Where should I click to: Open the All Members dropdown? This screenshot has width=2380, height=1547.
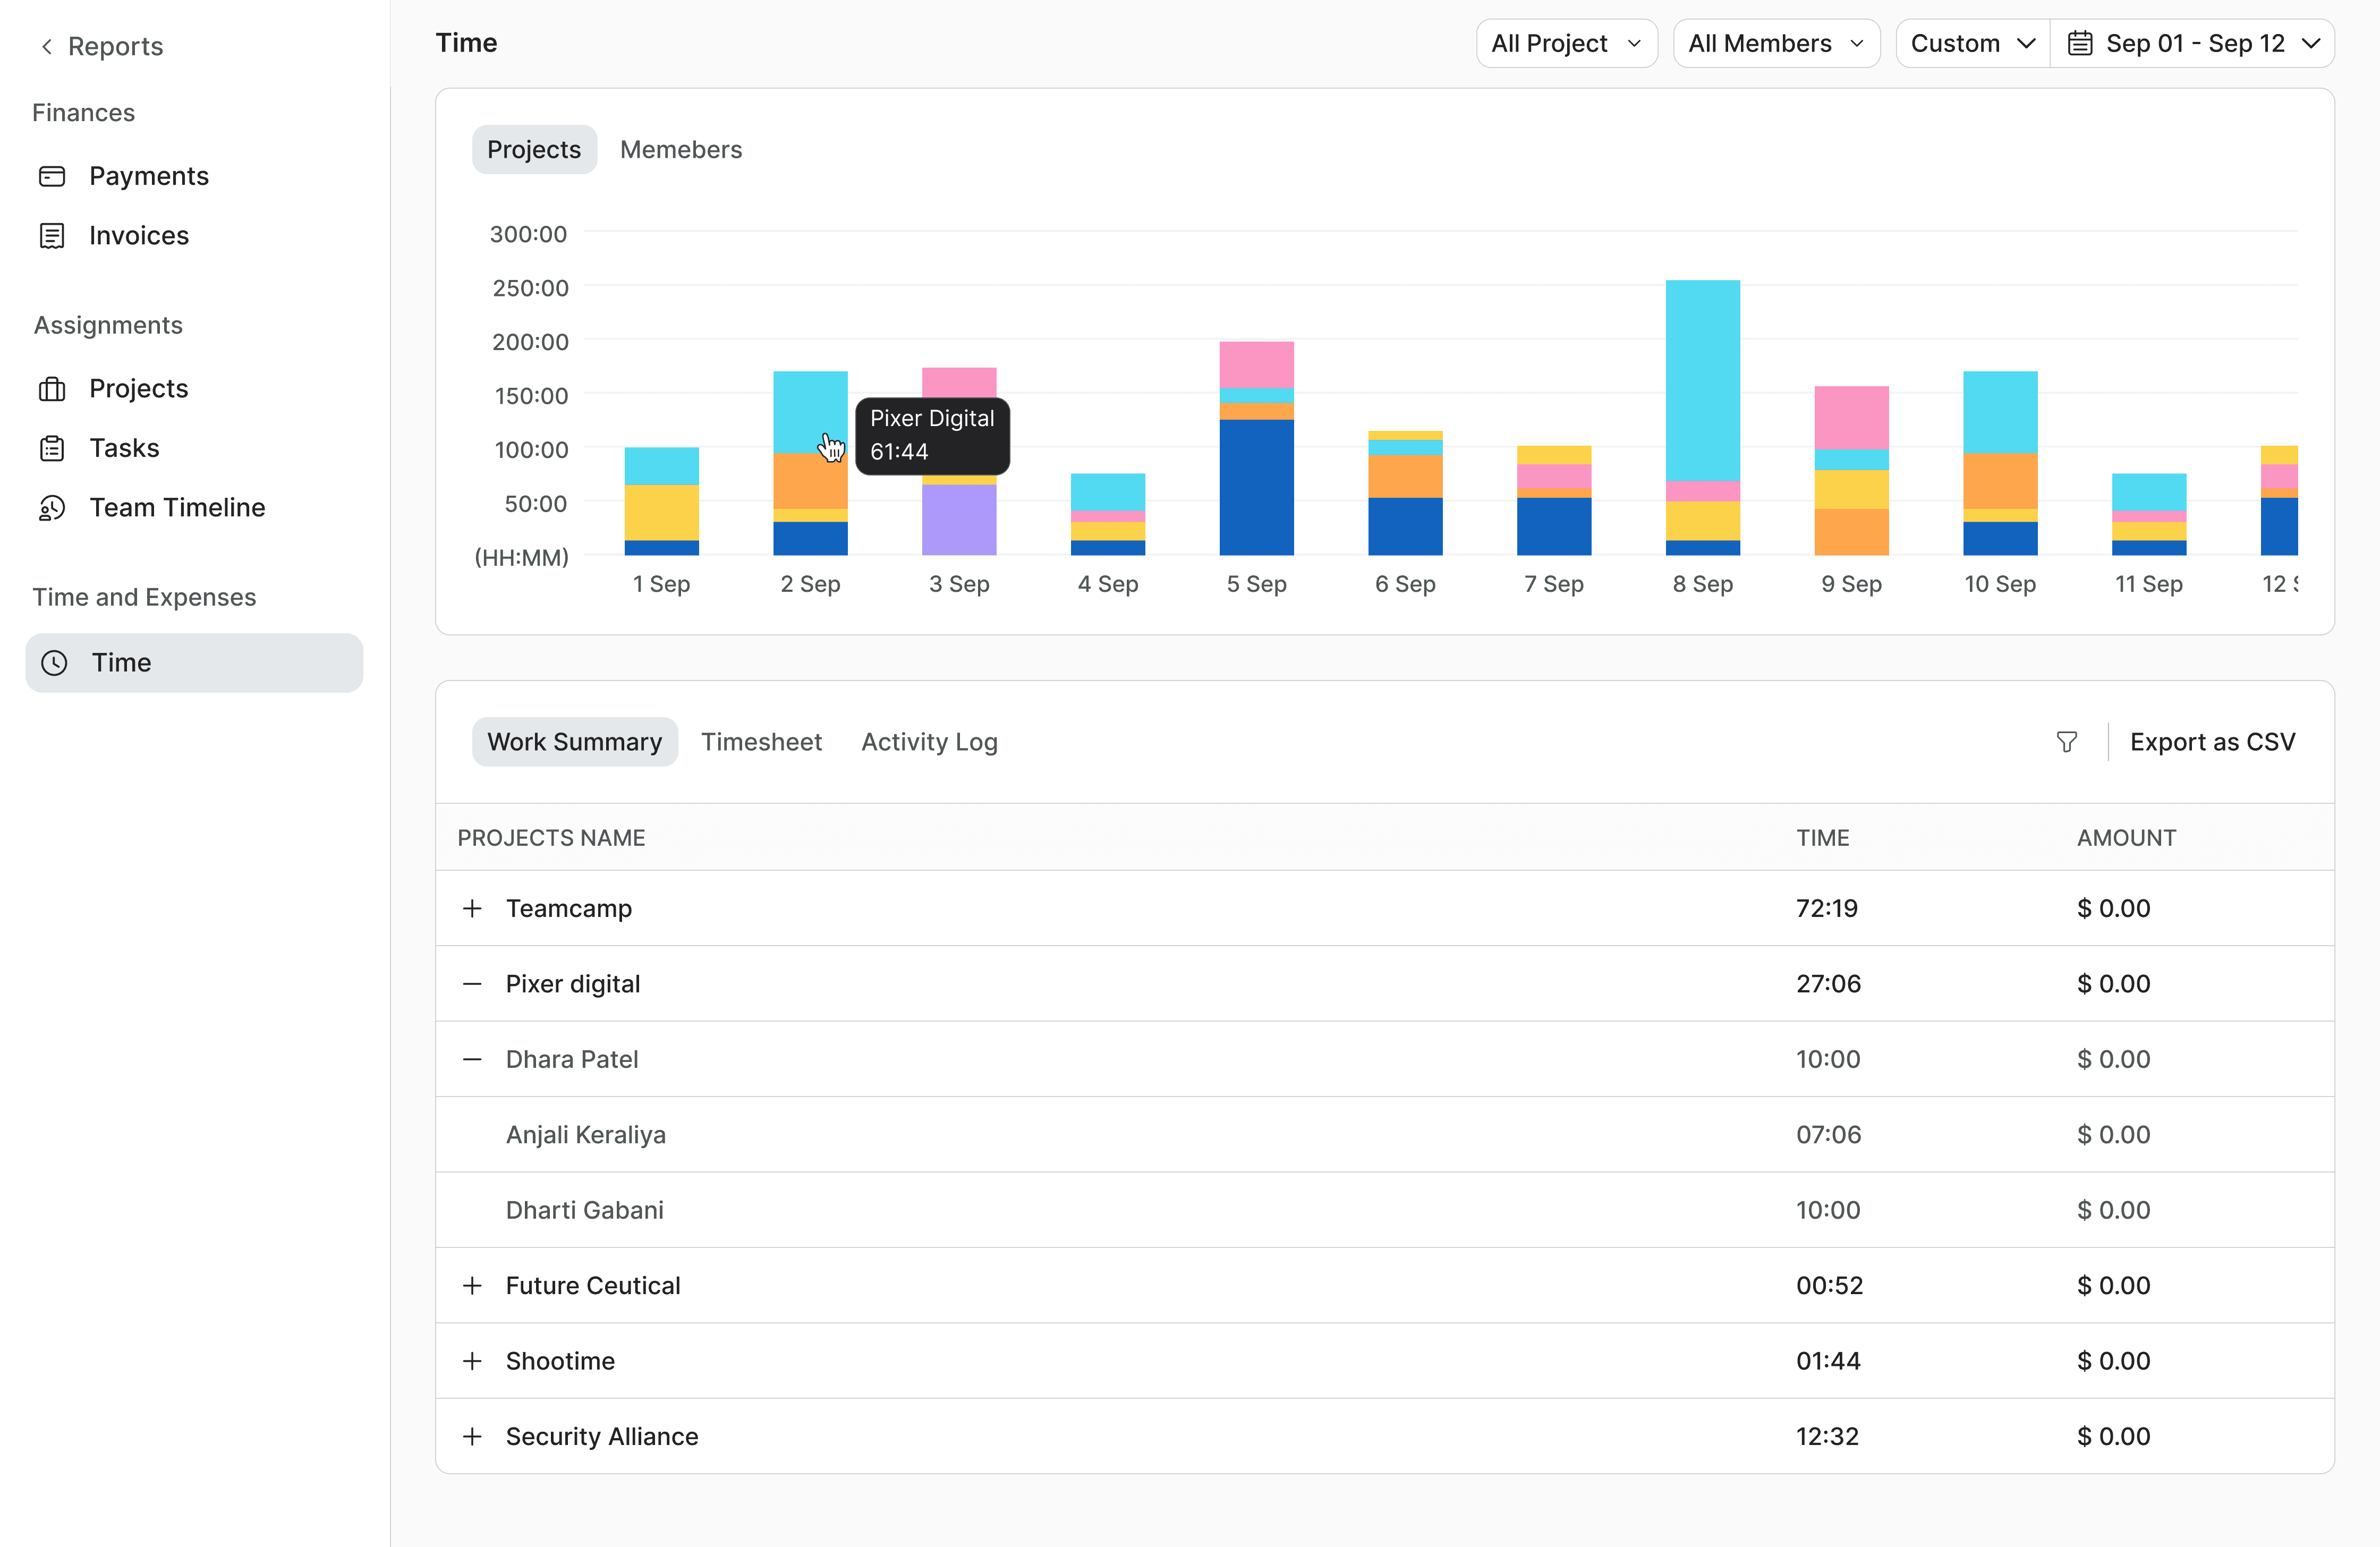click(1775, 44)
